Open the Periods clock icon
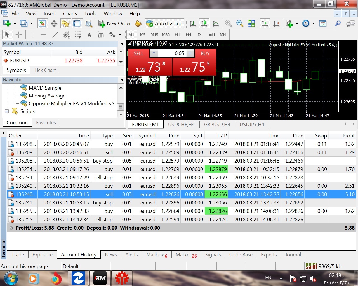Screen dimensions: 358x286 (x=306, y=23)
